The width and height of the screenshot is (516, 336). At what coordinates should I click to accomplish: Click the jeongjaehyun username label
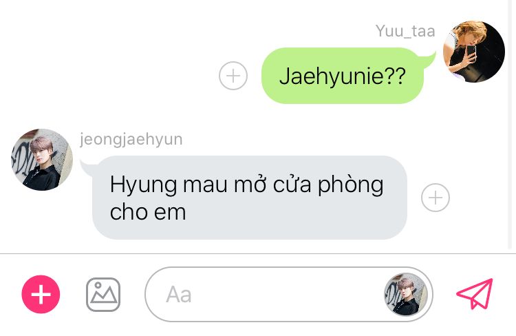tap(131, 139)
